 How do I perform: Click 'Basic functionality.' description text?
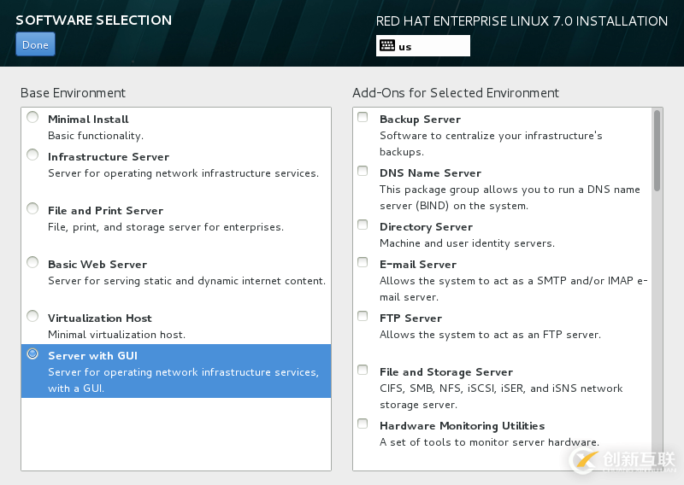coord(96,136)
